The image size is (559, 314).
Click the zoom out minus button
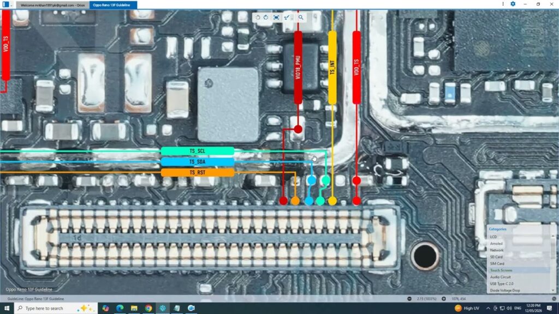pos(409,299)
